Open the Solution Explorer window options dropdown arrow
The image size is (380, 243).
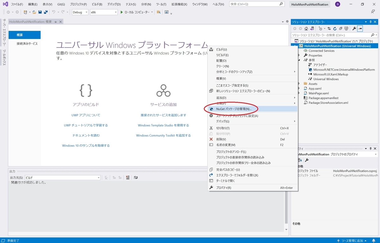[x=366, y=22]
